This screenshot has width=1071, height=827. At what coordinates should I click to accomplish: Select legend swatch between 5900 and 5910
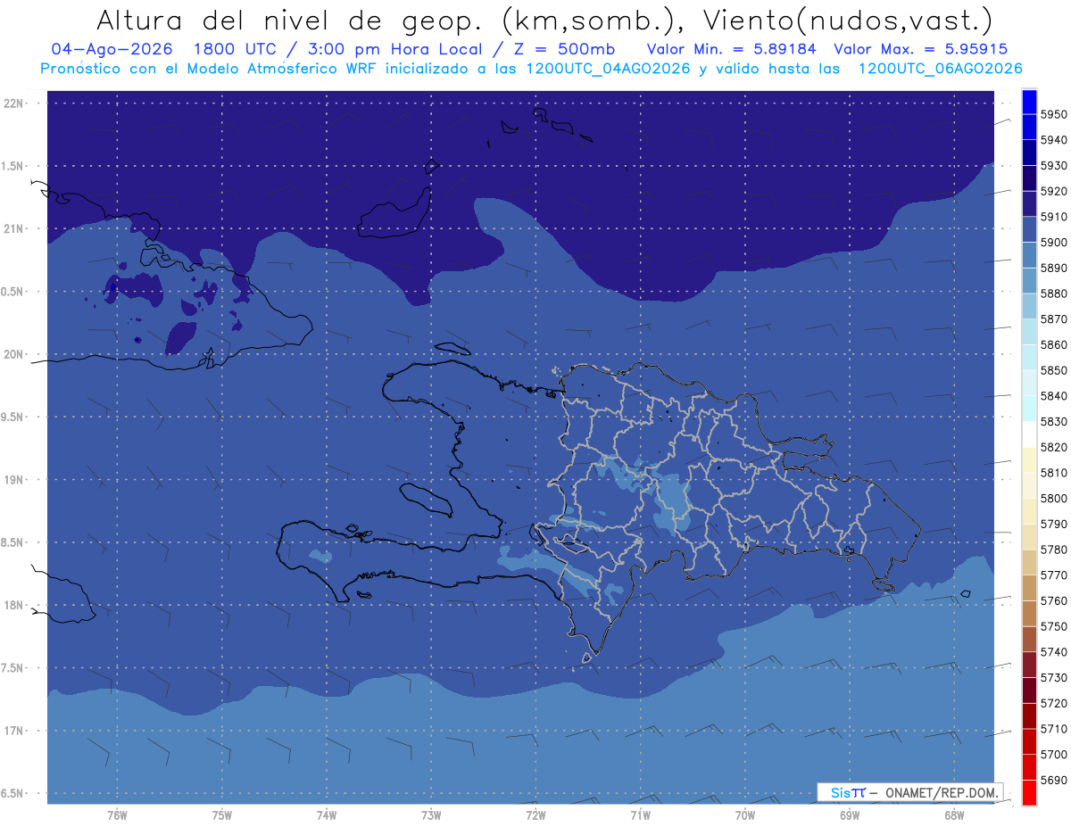pos(1029,230)
